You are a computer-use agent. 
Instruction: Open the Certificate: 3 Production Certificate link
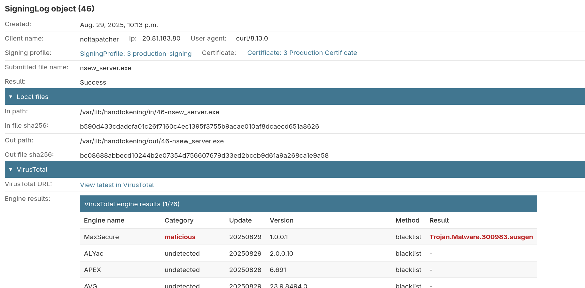302,53
